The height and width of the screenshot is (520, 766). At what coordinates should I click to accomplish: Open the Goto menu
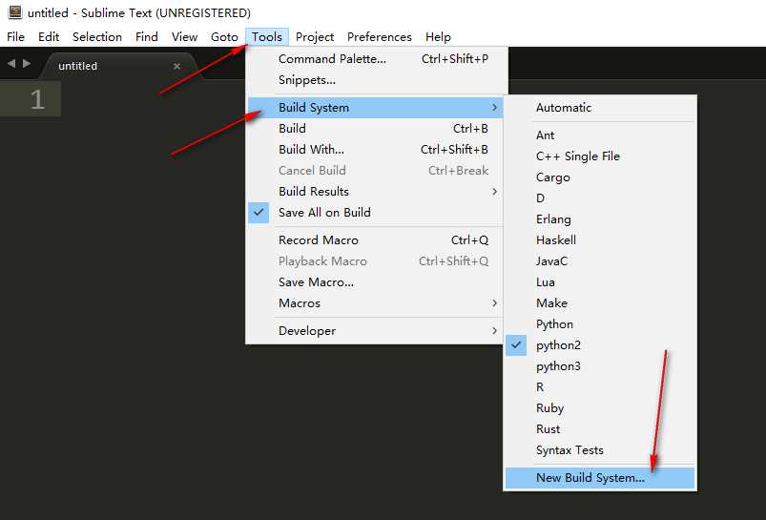pyautogui.click(x=224, y=37)
